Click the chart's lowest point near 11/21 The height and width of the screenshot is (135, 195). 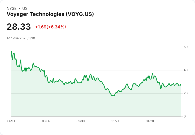pyautogui.click(x=114, y=96)
